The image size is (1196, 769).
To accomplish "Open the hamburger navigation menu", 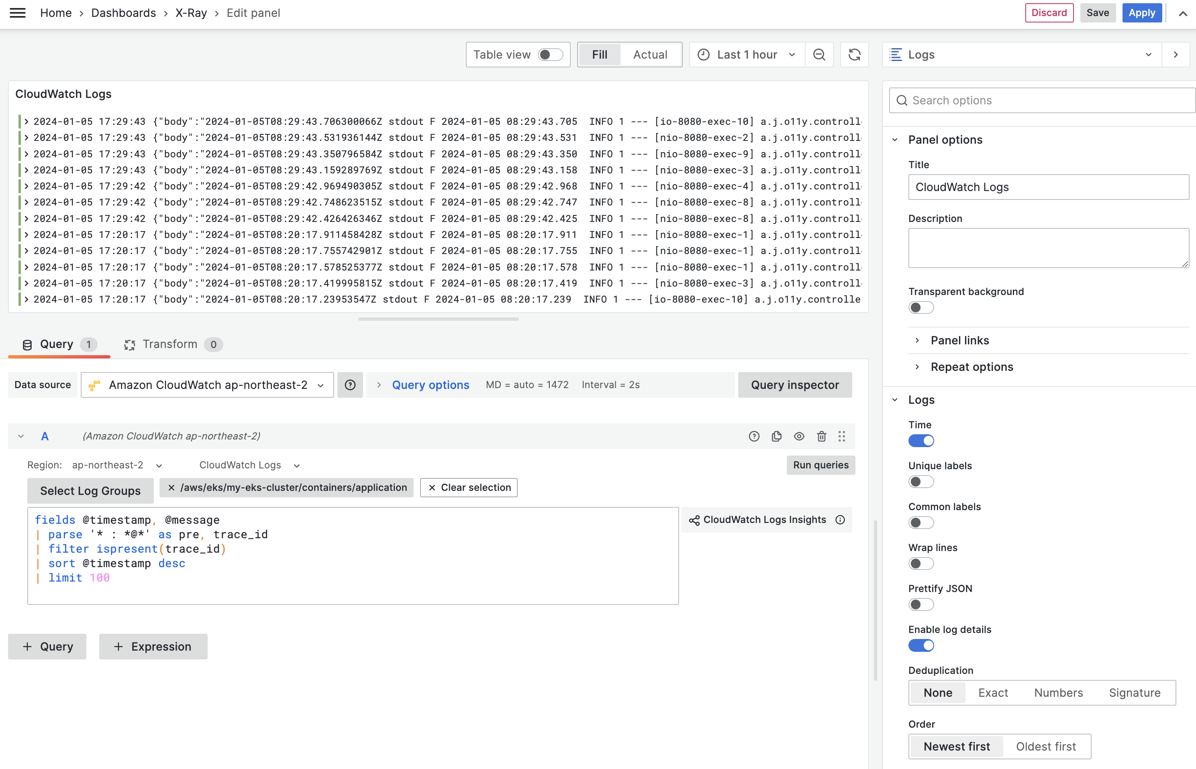I will point(18,13).
